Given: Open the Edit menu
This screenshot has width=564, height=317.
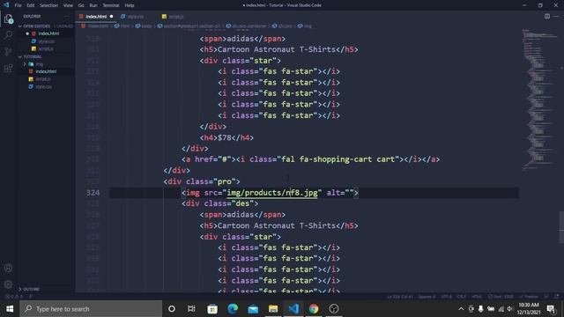Looking at the screenshot, I should click(x=31, y=5).
